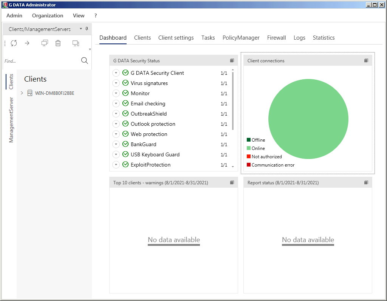The image size is (387, 301).
Task: Click the Online light green legend swatch
Action: 249,148
